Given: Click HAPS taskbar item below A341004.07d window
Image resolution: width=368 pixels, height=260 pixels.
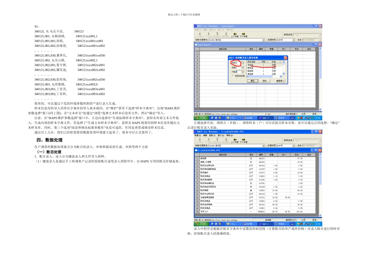Looking at the screenshot, I should coord(265,224).
